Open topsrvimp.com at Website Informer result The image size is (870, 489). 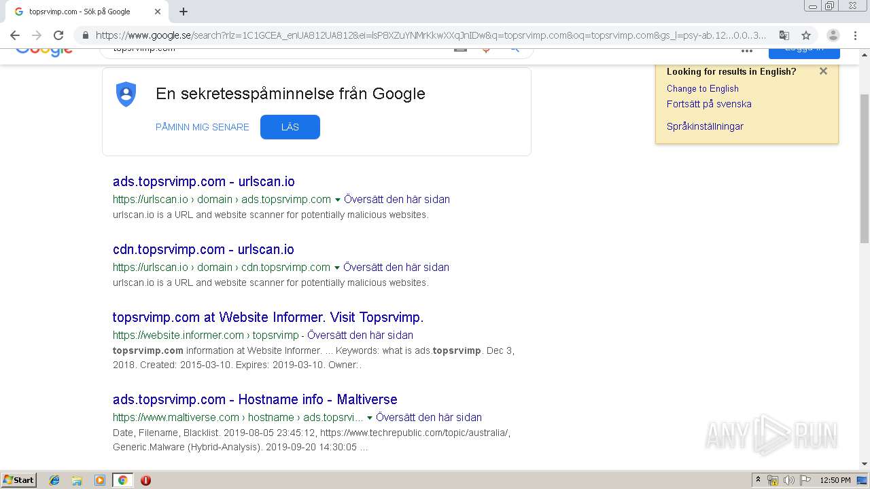[268, 317]
